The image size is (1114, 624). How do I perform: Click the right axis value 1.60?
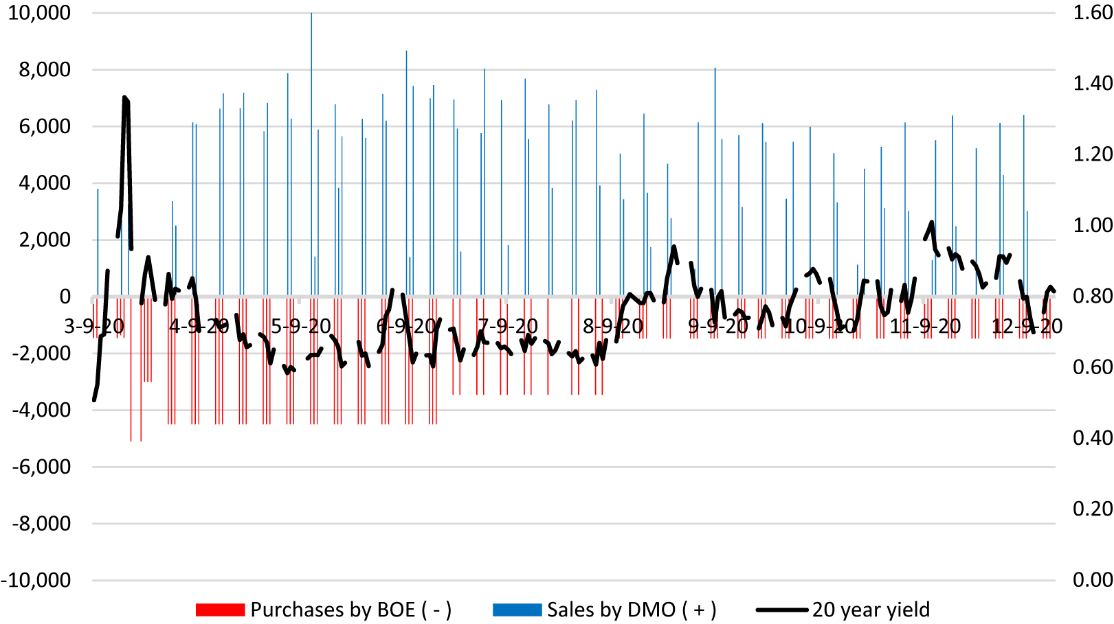[x=1093, y=13]
